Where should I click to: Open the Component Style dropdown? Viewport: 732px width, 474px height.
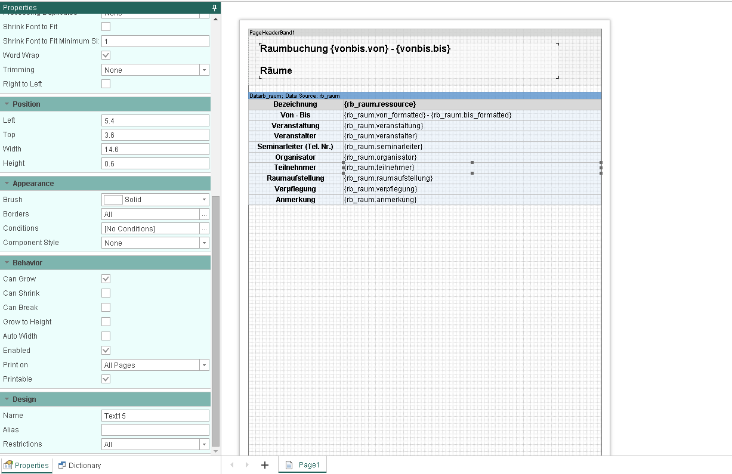[x=205, y=243]
